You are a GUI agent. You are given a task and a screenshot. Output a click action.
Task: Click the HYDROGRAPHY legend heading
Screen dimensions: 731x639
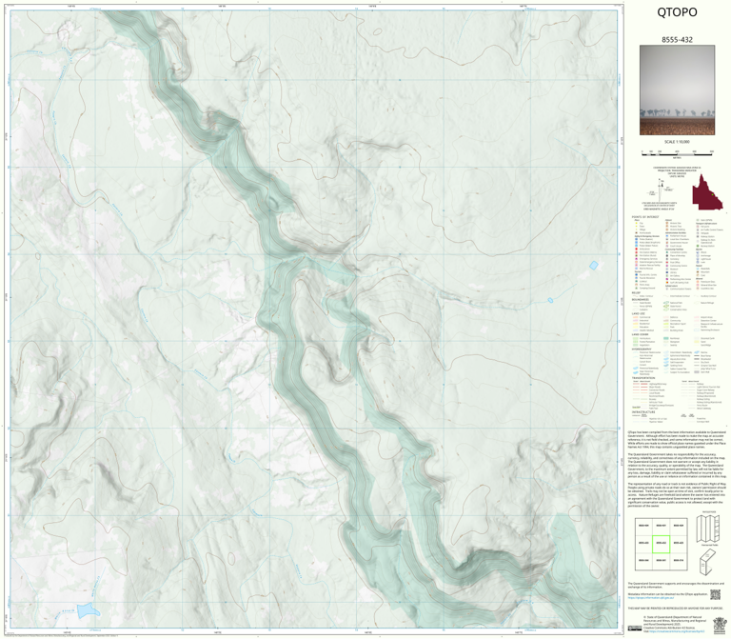click(642, 349)
